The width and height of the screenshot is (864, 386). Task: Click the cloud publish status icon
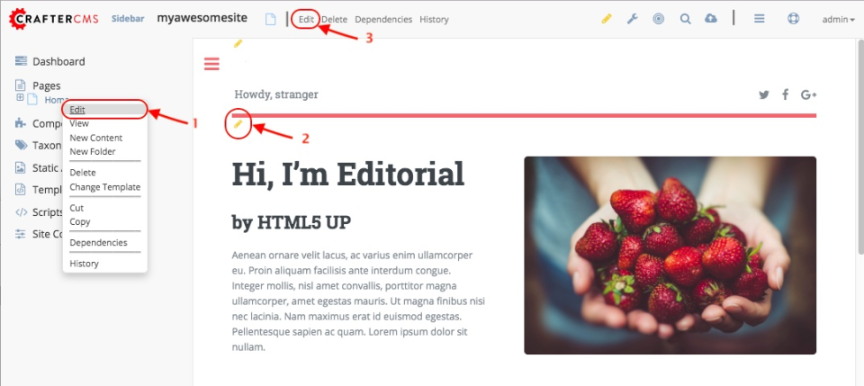point(711,19)
